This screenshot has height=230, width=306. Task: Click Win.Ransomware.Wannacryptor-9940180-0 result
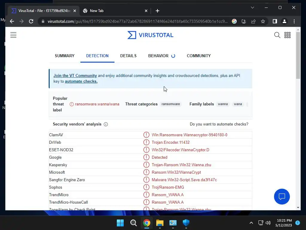coord(189,135)
